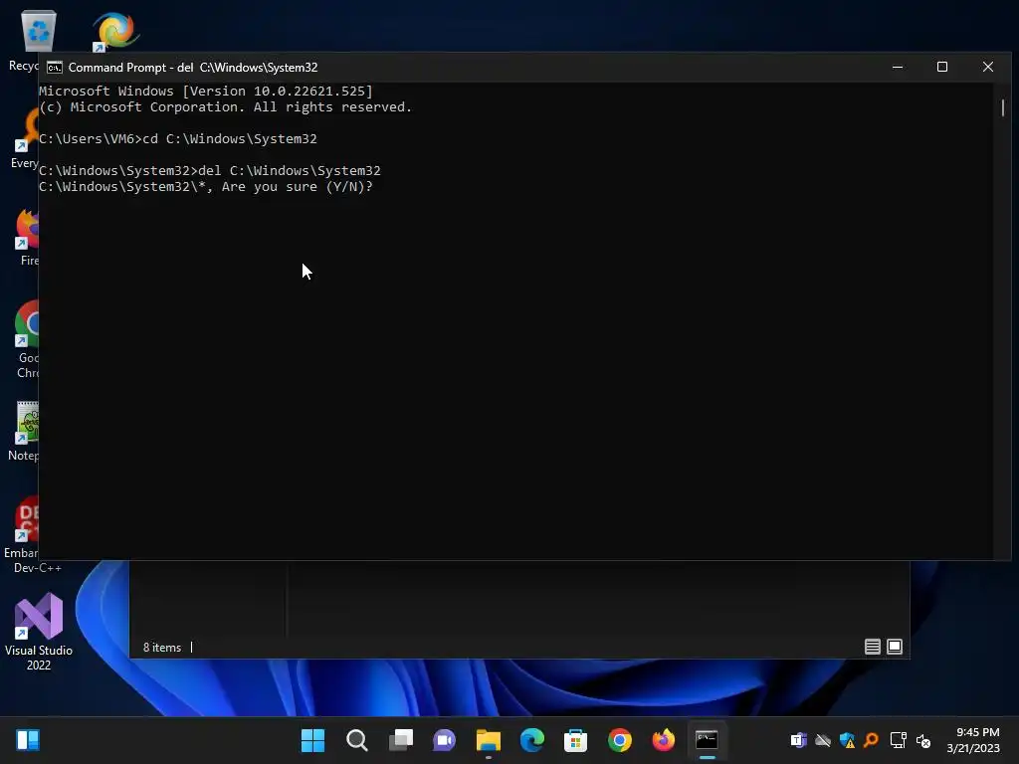Open the Firefox desktop shortcut
This screenshot has height=764, width=1019.
26,237
